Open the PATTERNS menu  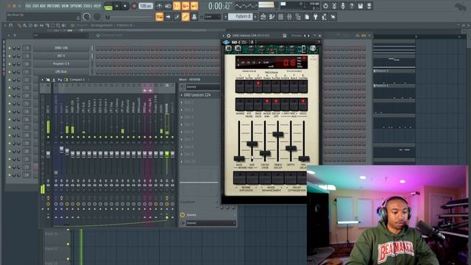[x=54, y=6]
